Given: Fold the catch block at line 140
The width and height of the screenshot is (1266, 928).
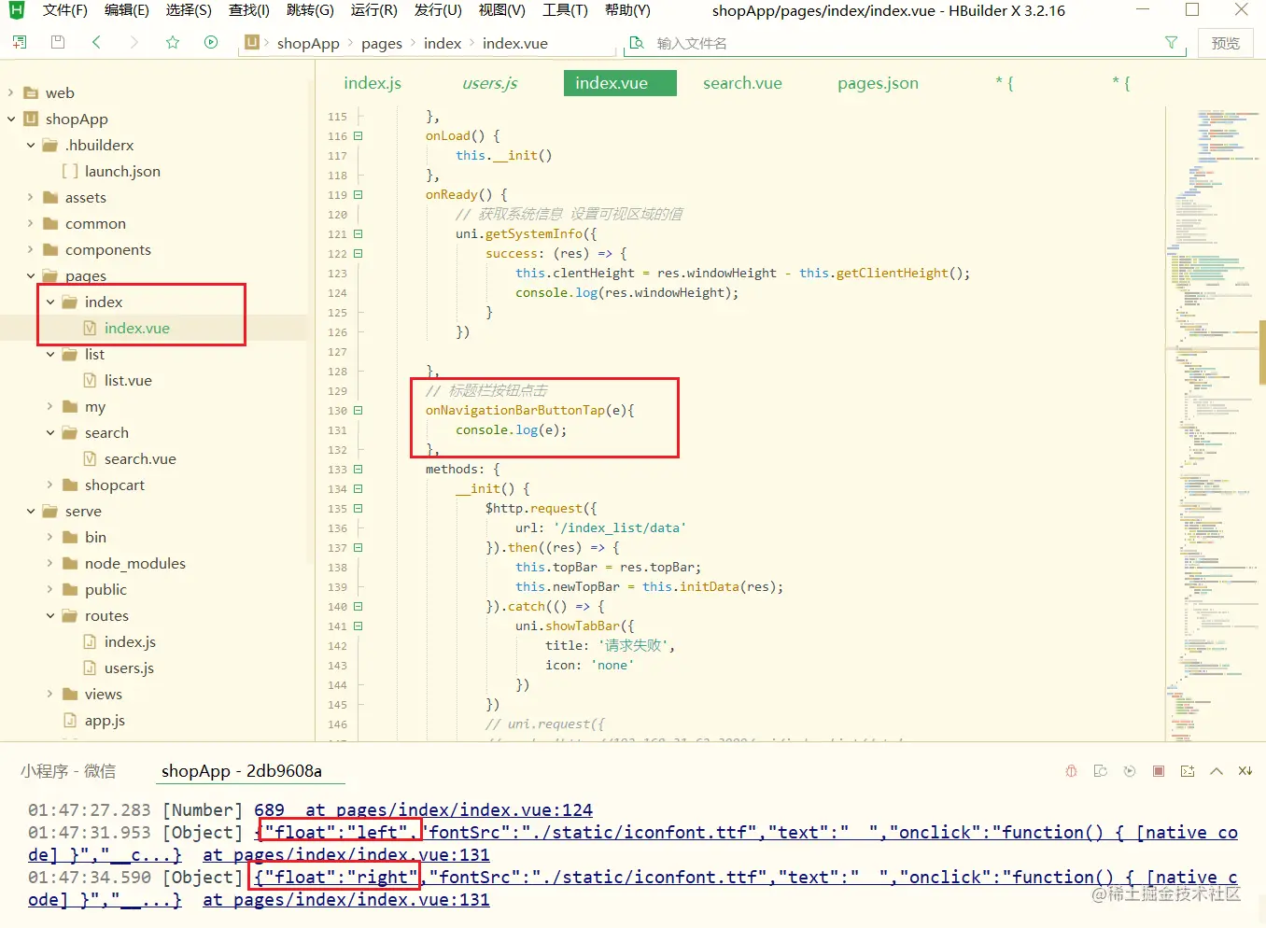Looking at the screenshot, I should click(x=358, y=607).
